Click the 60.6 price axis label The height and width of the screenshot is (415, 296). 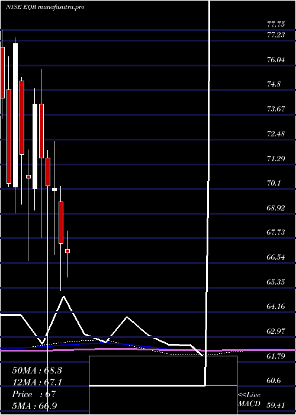pos(274,381)
